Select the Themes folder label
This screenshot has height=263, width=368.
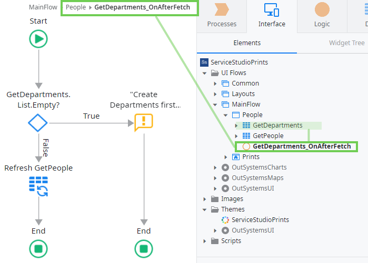pos(233,209)
